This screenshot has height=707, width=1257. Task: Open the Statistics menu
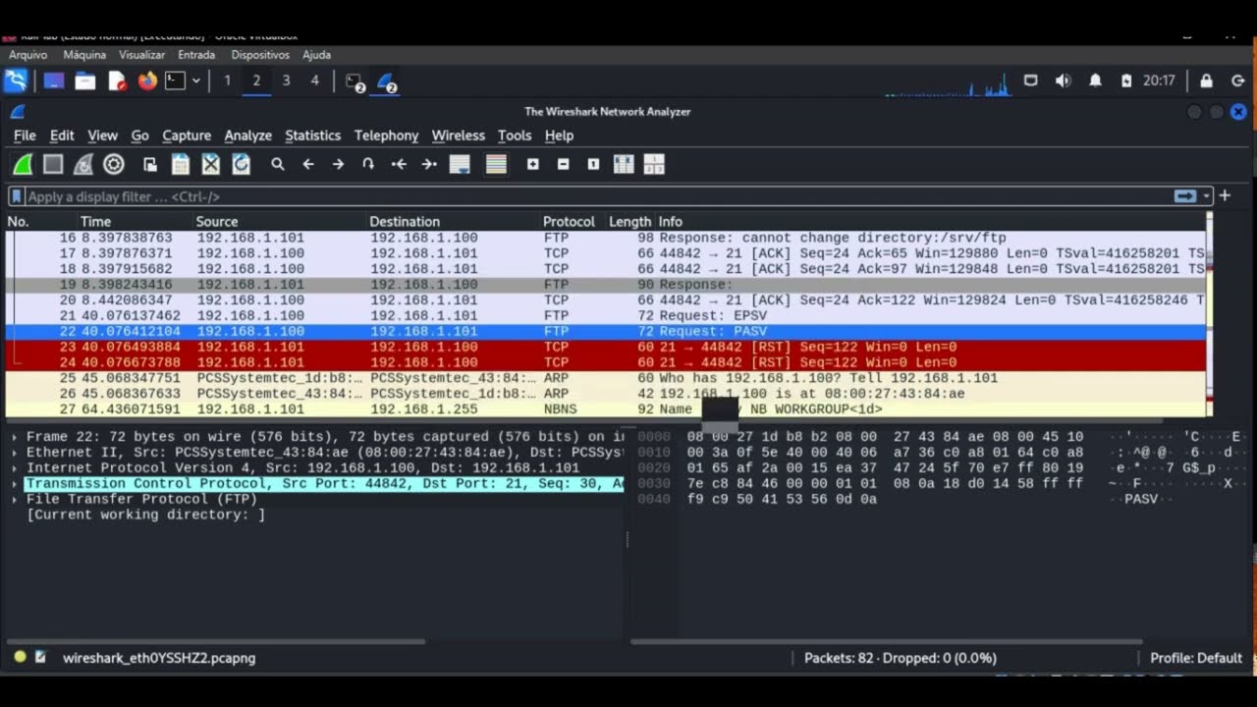pos(312,136)
